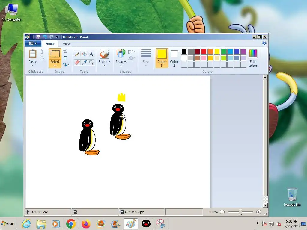Switch to the Home tab
The height and width of the screenshot is (230, 307).
click(x=50, y=44)
